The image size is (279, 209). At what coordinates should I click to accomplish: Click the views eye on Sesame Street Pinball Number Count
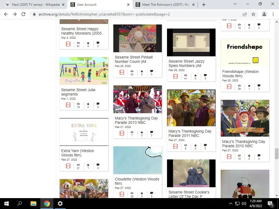132,71
